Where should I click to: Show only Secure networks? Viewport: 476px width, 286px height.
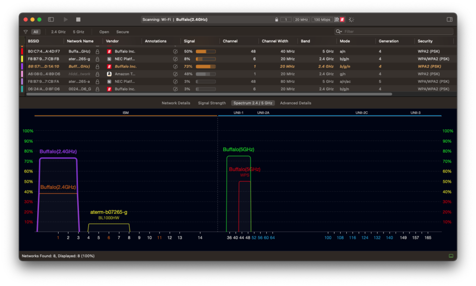click(x=123, y=32)
